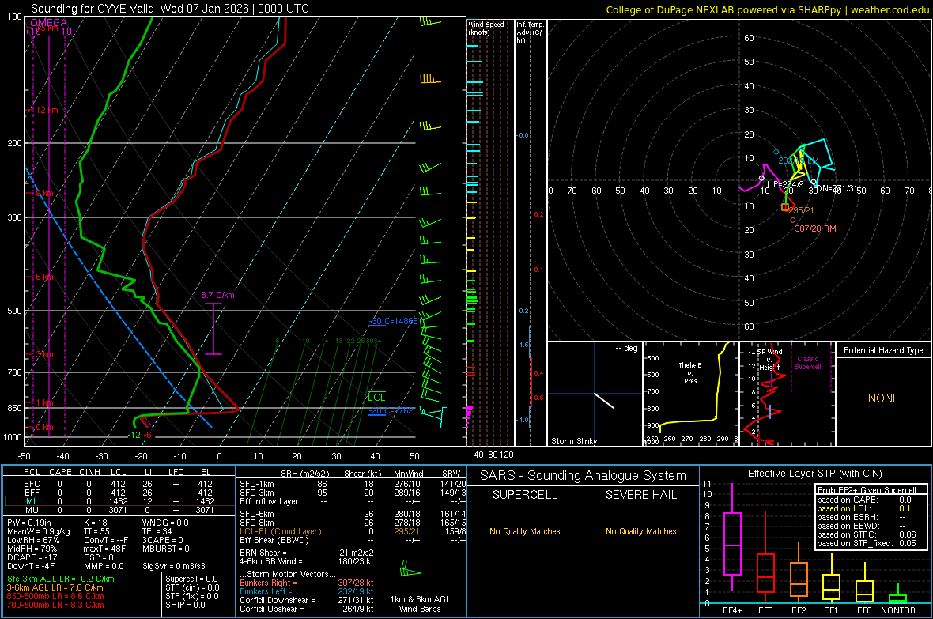This screenshot has width=933, height=619.
Task: Click the 232/19 LM hodograph label
Action: pos(799,160)
